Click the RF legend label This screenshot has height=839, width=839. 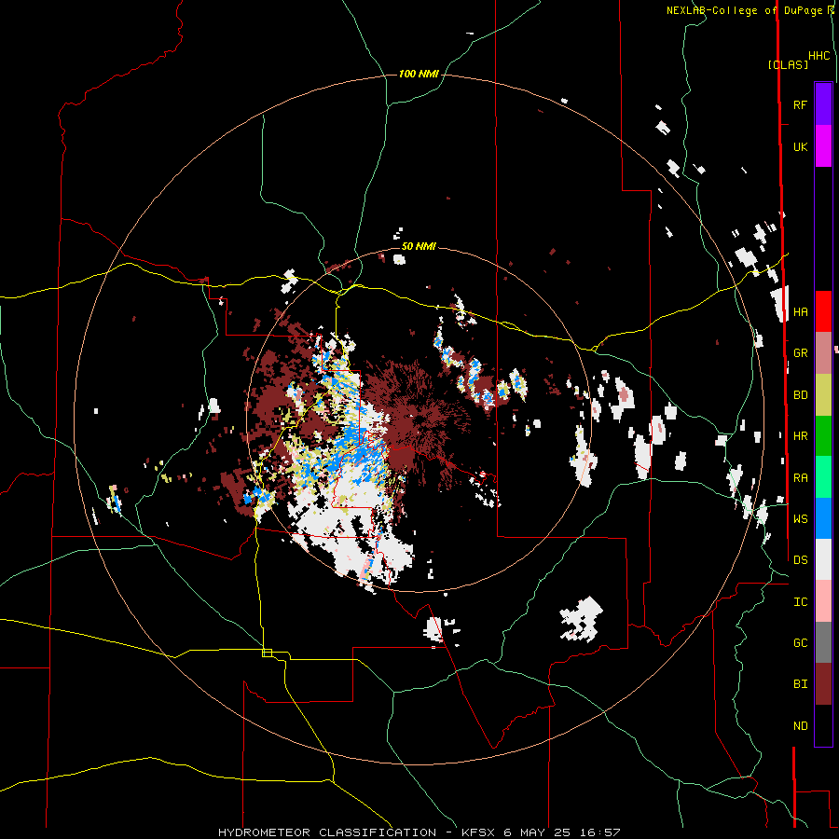[800, 104]
